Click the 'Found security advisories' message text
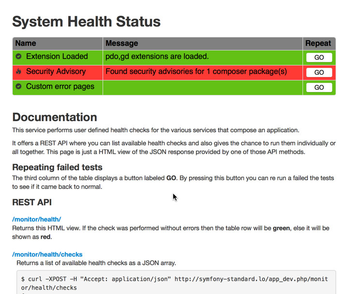Screen dimensions: 342x294 coord(196,72)
